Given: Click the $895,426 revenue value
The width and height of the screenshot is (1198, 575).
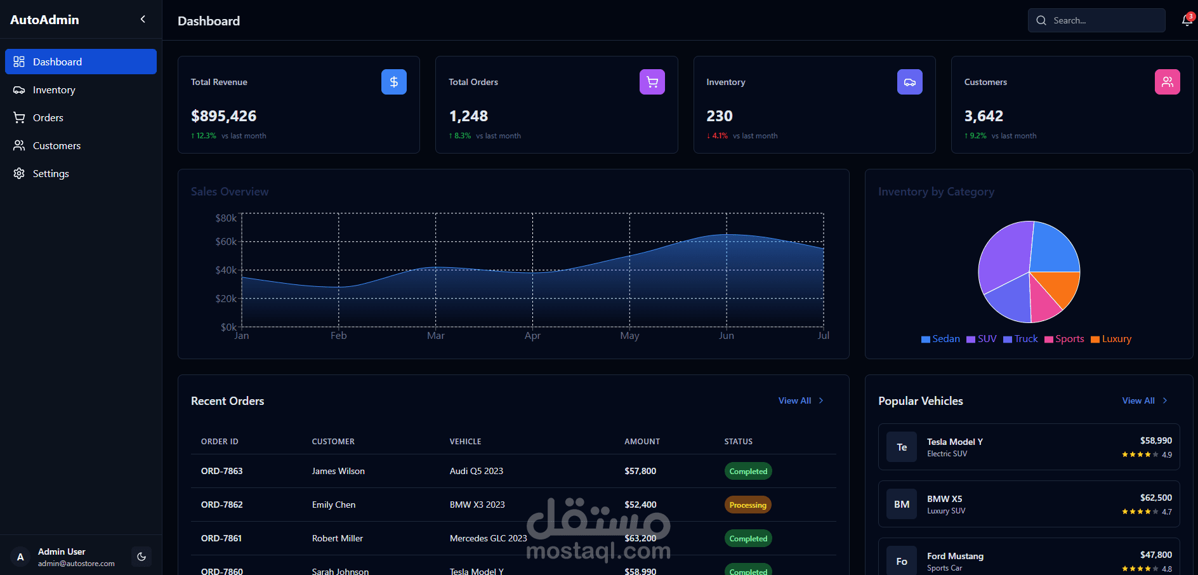Looking at the screenshot, I should [x=224, y=116].
